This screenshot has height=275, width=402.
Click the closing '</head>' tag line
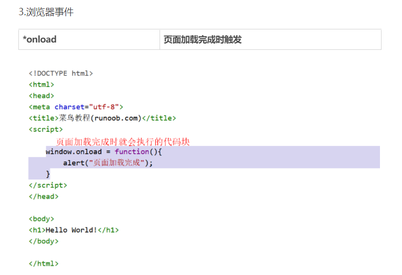[x=44, y=197]
